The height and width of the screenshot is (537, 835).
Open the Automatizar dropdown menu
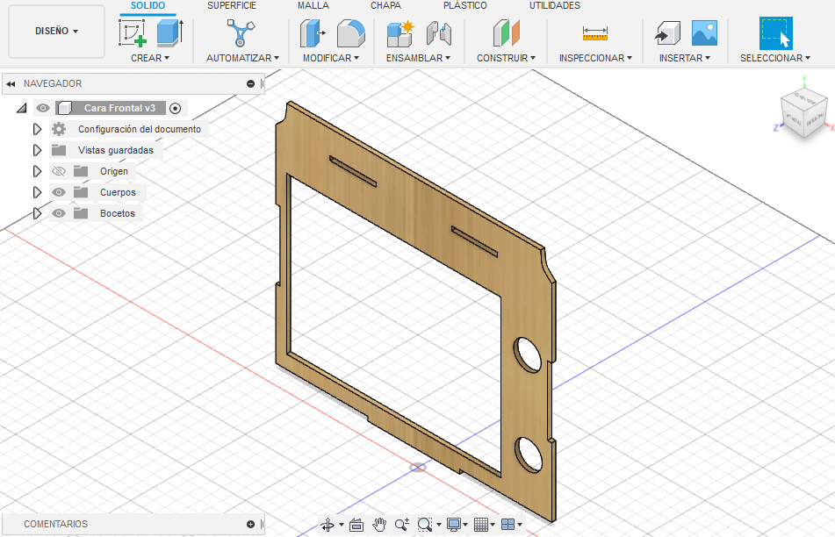pos(243,58)
